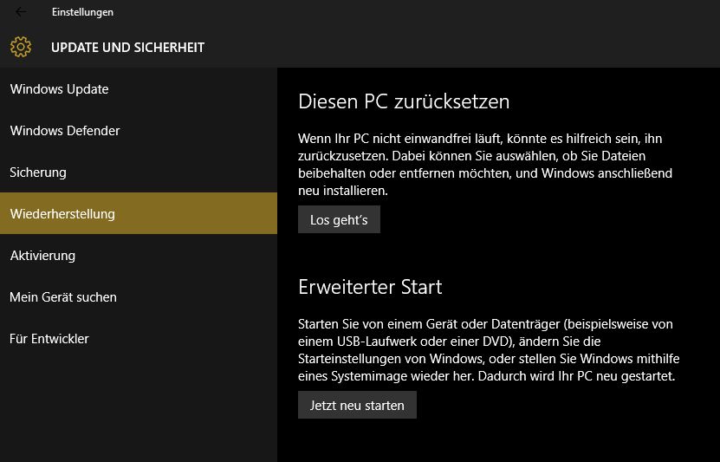720x462 pixels.
Task: Open Windows Update section
Action: 139,88
